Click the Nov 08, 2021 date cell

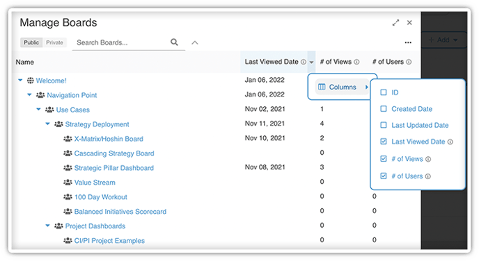click(265, 167)
